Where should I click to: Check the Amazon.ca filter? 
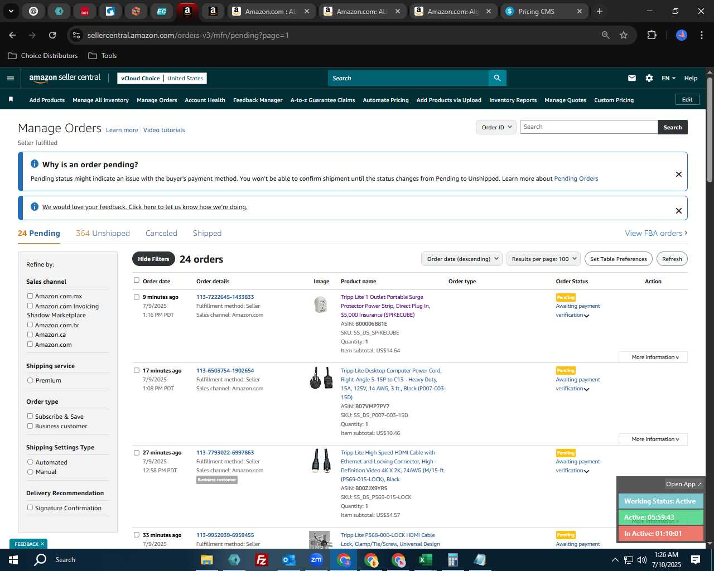[x=30, y=335]
